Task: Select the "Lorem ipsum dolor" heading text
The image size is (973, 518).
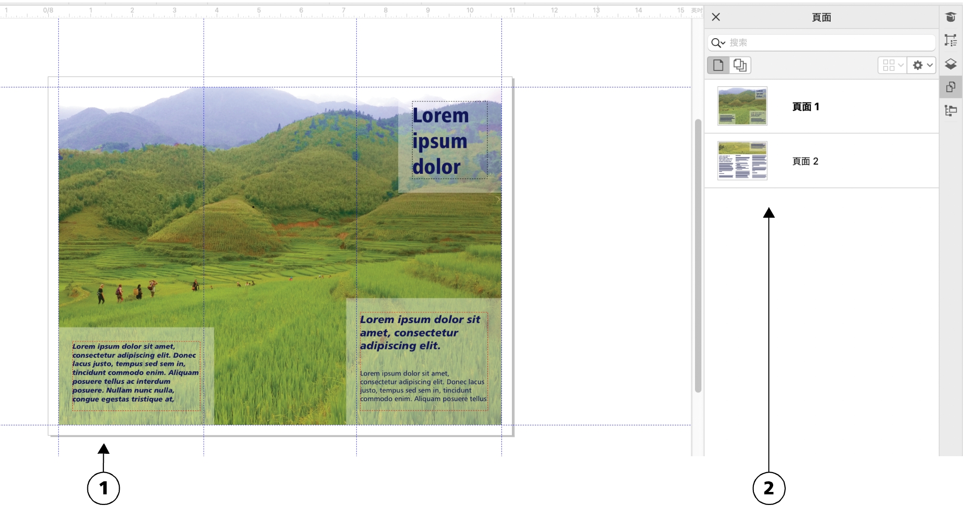Action: coord(440,141)
